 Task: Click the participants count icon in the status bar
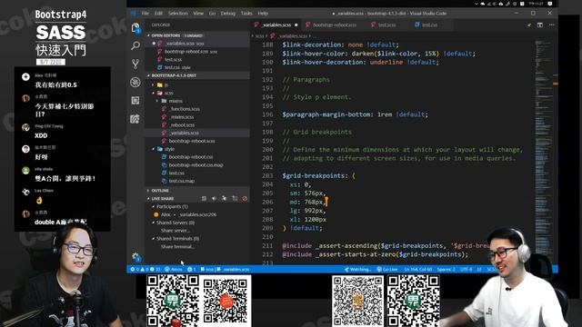(x=192, y=270)
